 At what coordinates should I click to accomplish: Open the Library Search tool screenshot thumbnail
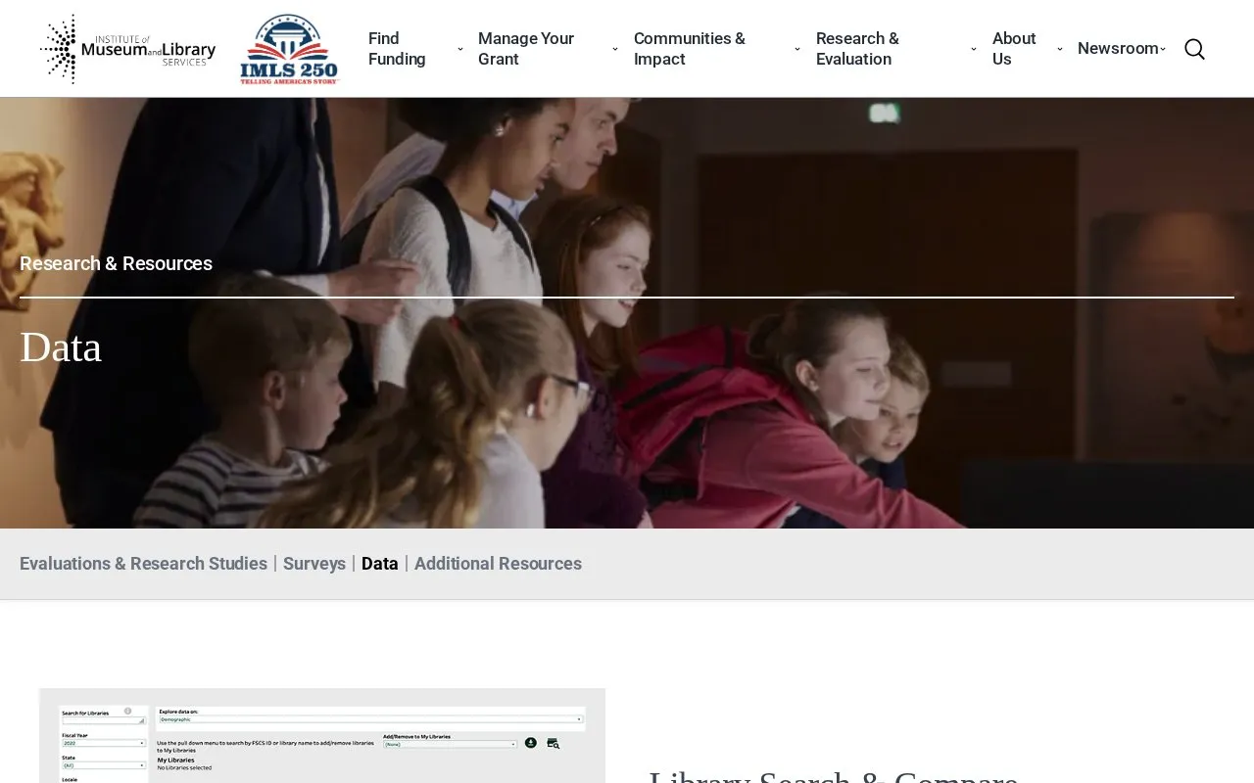[x=322, y=736]
